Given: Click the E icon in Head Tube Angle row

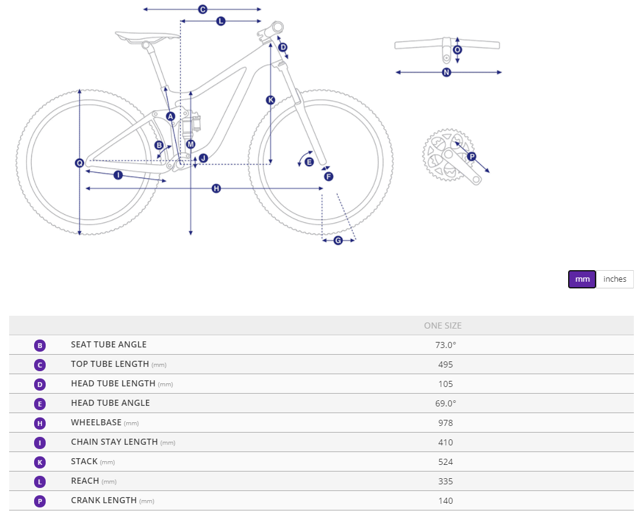Looking at the screenshot, I should click(x=40, y=404).
